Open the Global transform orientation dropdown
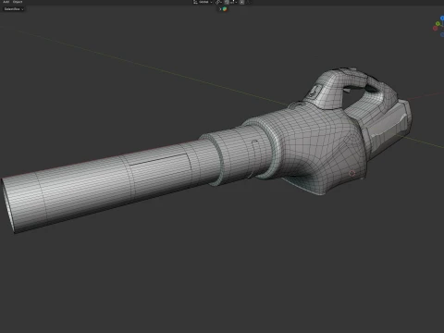This screenshot has width=444, height=333. tap(203, 2)
